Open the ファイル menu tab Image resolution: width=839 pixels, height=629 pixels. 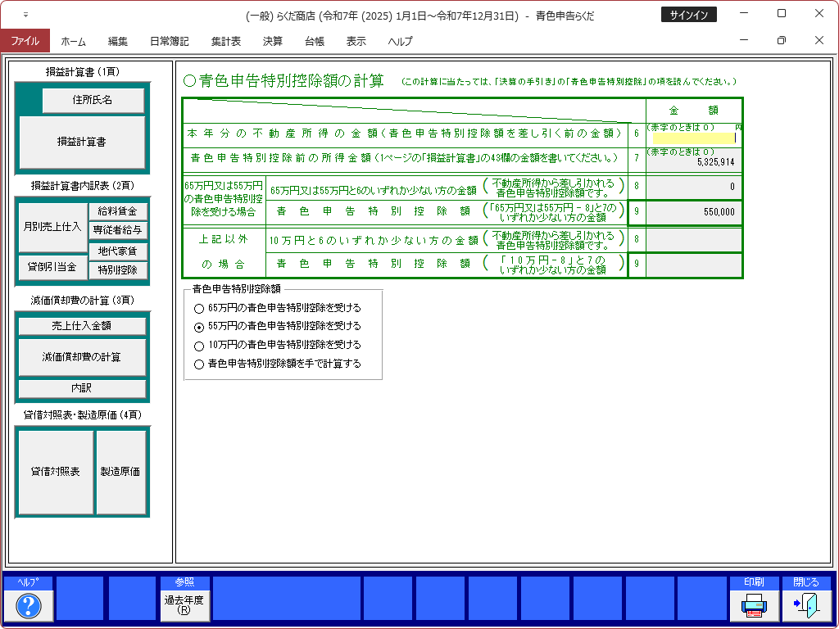(25, 41)
